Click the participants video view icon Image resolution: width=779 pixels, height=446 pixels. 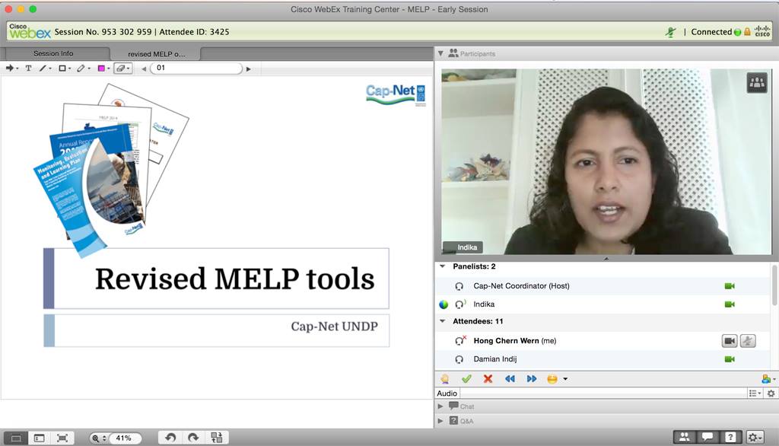(757, 82)
